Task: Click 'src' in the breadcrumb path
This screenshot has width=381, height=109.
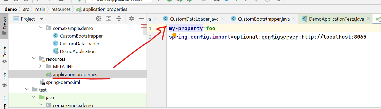Action: pos(26,9)
